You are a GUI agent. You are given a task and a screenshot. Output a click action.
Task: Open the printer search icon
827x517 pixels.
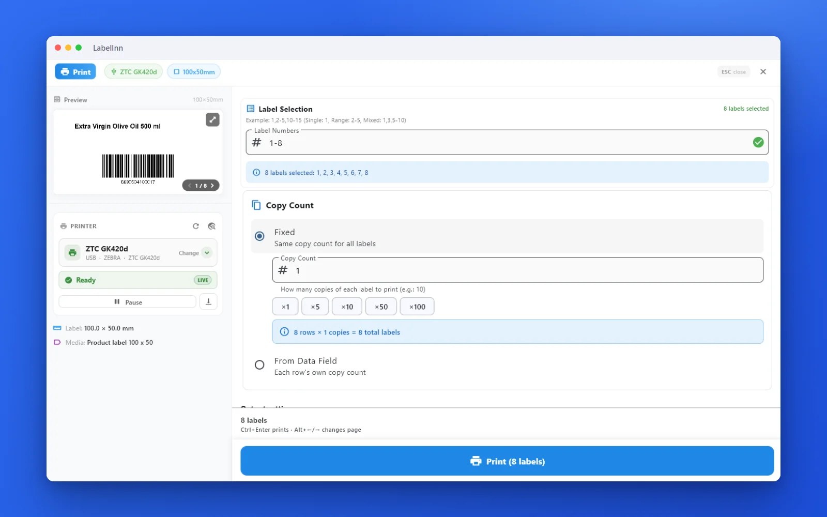click(x=211, y=226)
